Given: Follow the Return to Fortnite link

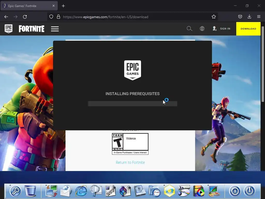Looking at the screenshot, I should click(x=130, y=162).
